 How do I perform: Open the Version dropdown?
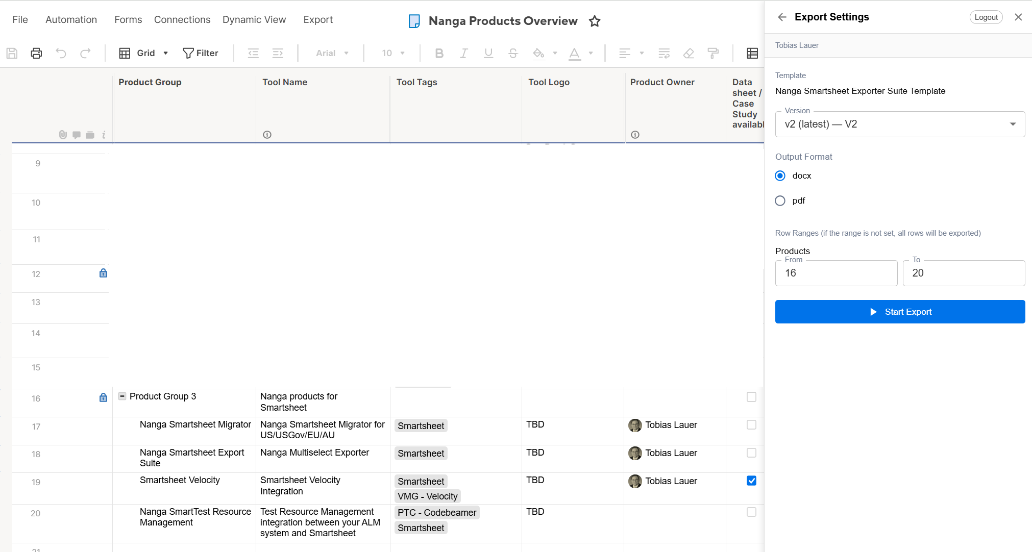(x=900, y=124)
